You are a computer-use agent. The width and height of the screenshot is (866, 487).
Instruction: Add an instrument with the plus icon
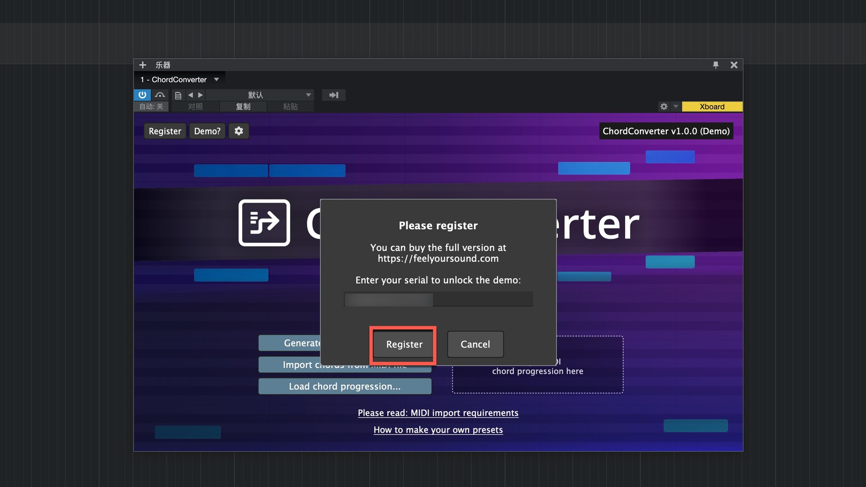pyautogui.click(x=143, y=65)
